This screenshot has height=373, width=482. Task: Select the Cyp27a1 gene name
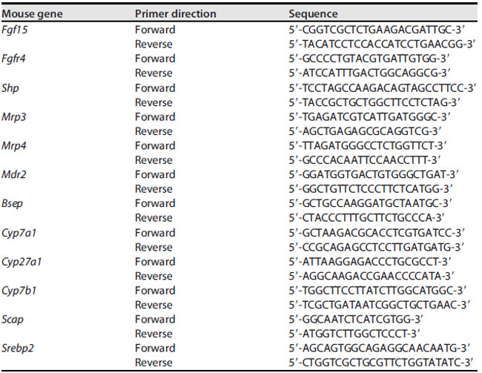[22, 262]
